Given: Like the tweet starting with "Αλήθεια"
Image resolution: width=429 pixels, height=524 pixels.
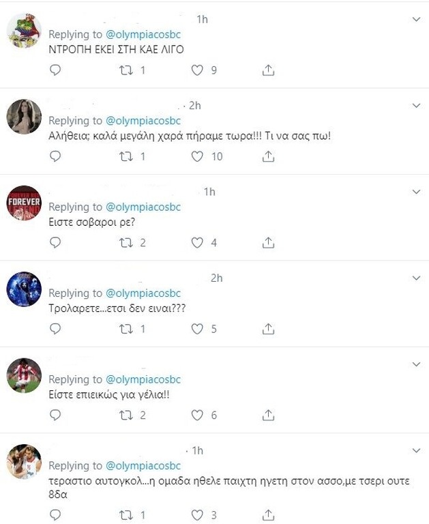Looking at the screenshot, I should tap(198, 156).
